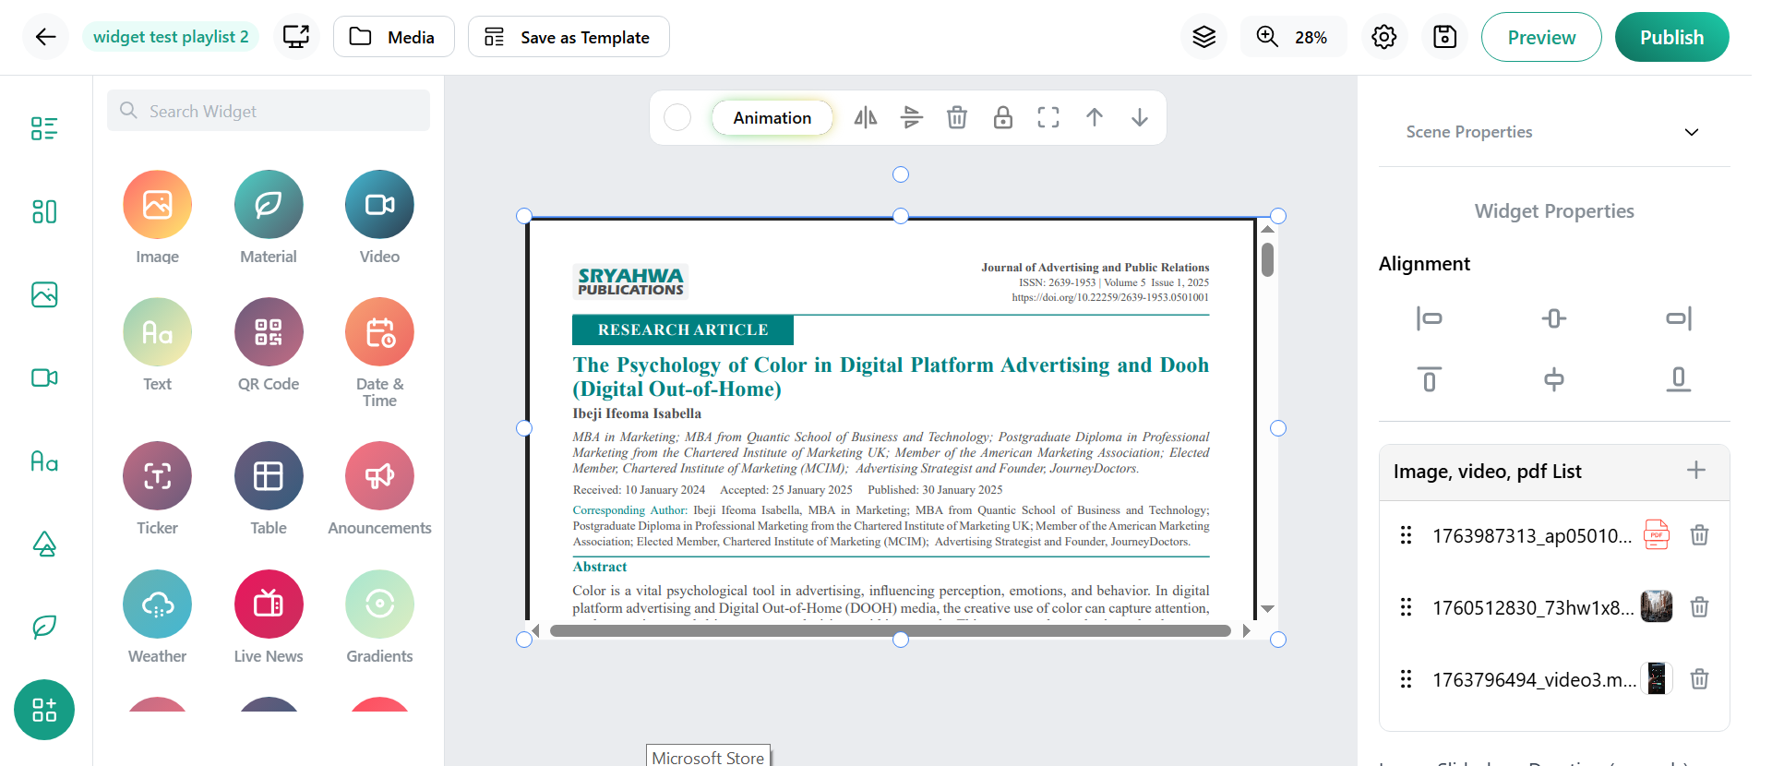The height and width of the screenshot is (766, 1772).
Task: Delete selected widget using toolbar trash
Action: (x=957, y=118)
